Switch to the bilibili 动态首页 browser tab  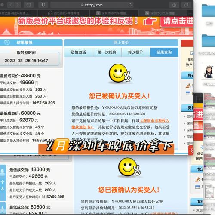click(64, 13)
